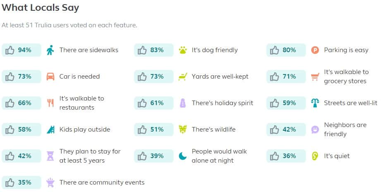
Task: Click the fork and knife restaurants icon
Action: click(50, 103)
